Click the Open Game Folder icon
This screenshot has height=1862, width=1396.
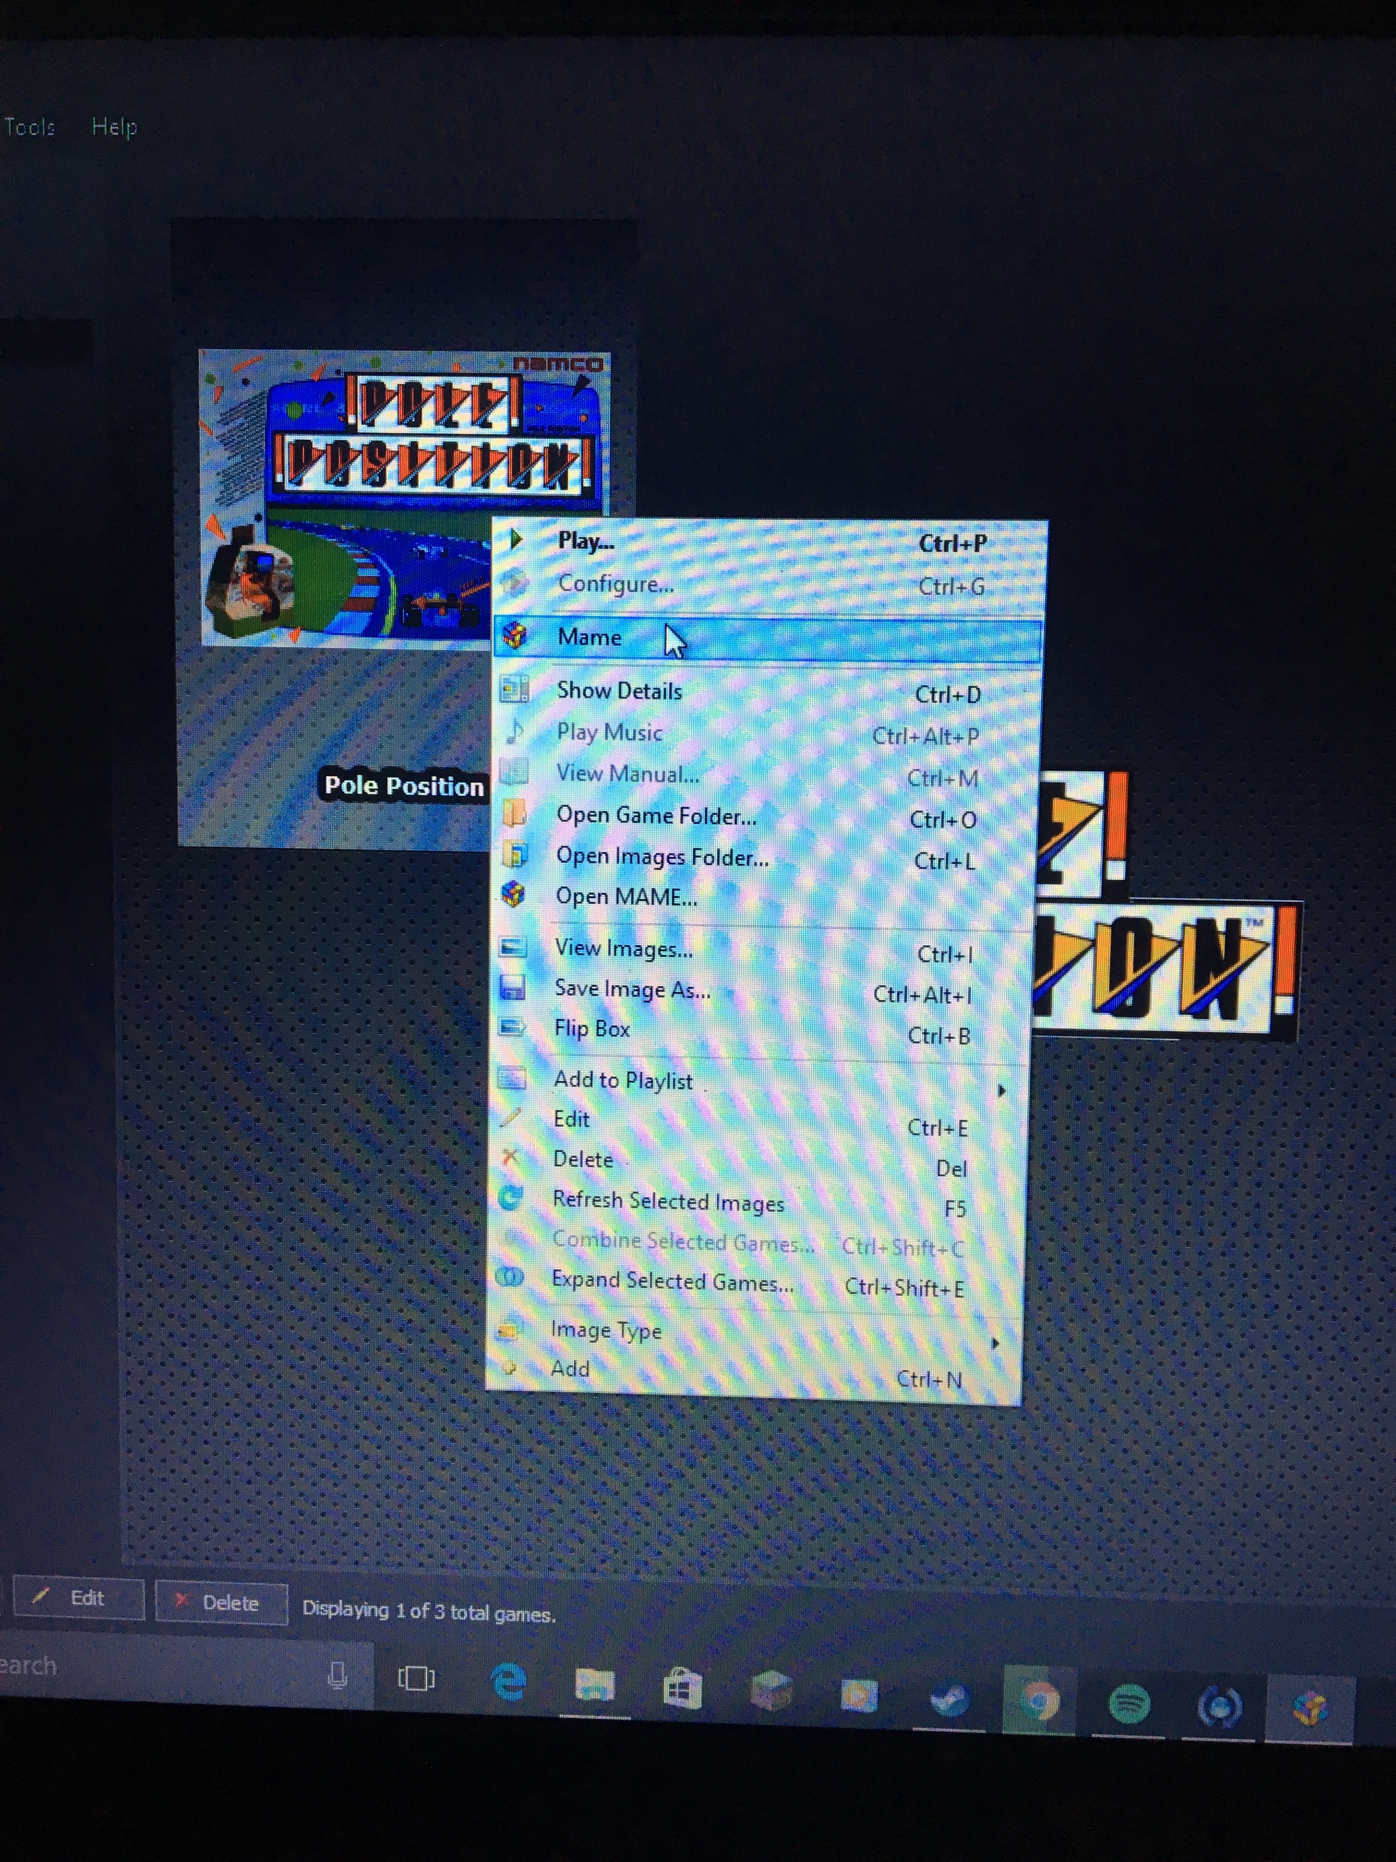click(x=513, y=813)
